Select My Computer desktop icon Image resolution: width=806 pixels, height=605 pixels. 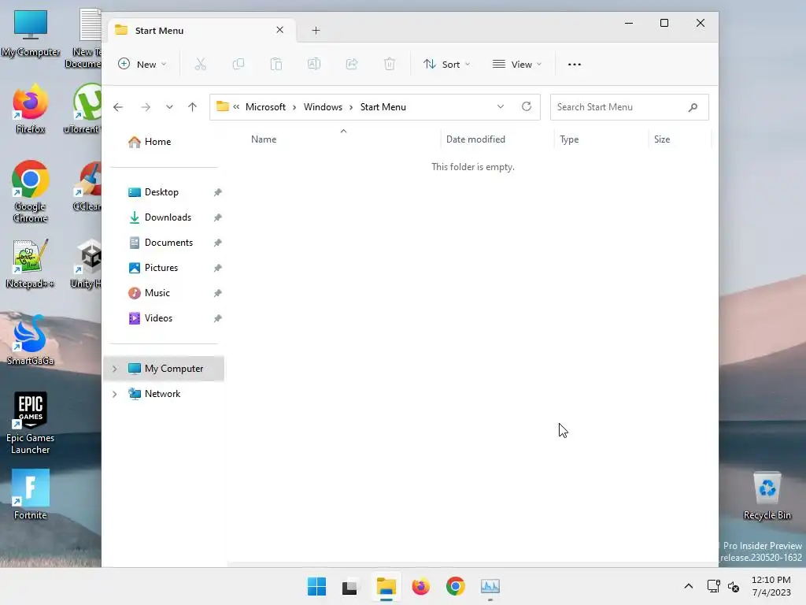click(31, 33)
